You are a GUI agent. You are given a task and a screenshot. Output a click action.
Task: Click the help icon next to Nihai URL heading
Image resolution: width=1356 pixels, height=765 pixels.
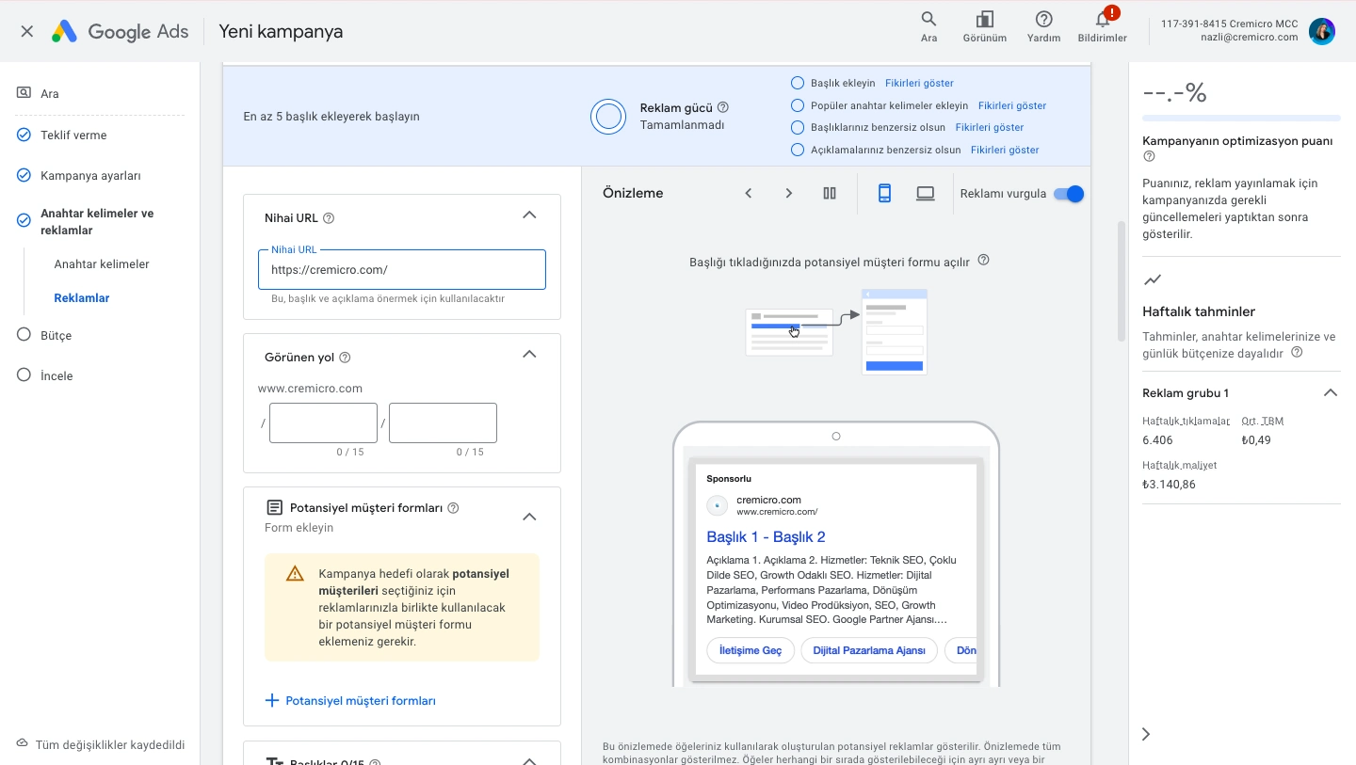329,218
